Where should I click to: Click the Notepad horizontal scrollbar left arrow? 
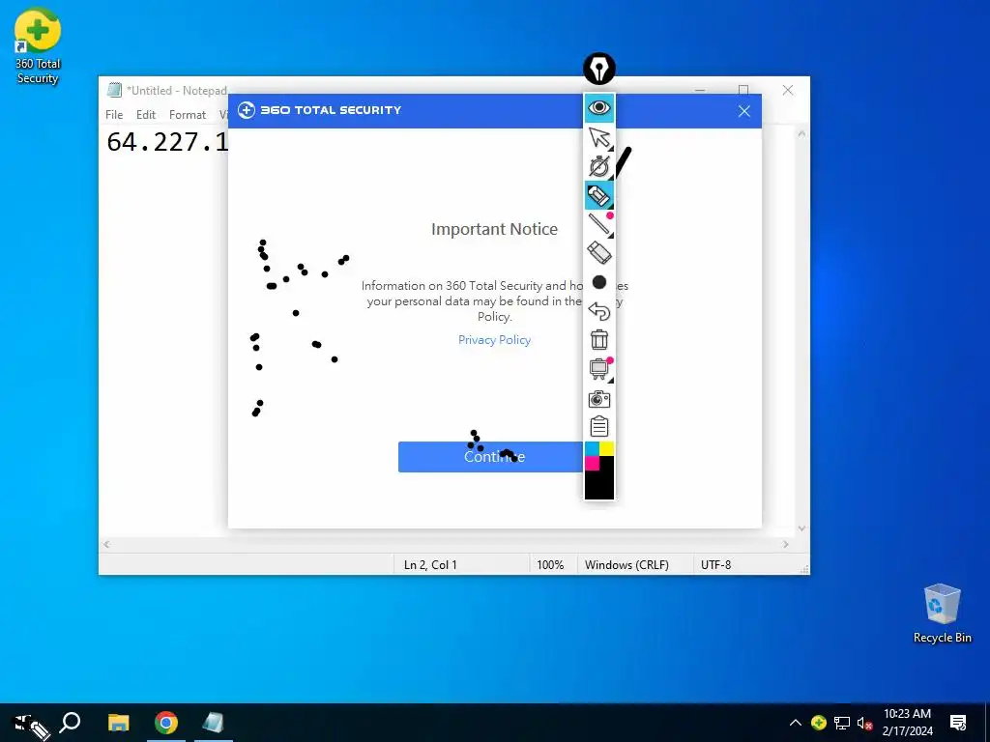tap(106, 544)
